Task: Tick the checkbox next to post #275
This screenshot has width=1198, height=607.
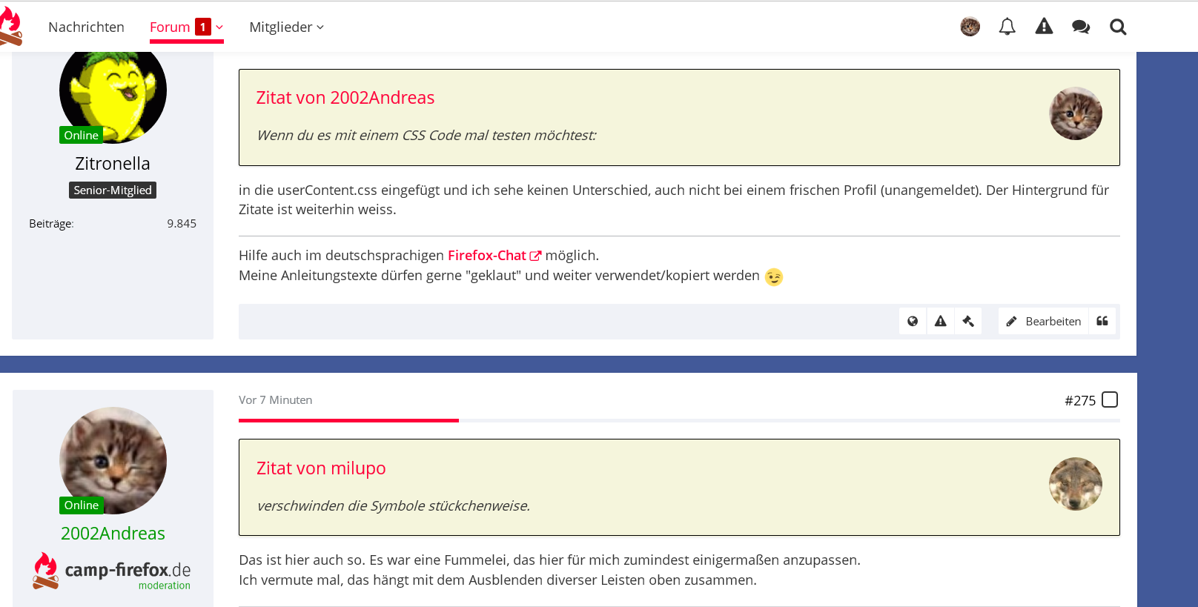Action: tap(1110, 400)
